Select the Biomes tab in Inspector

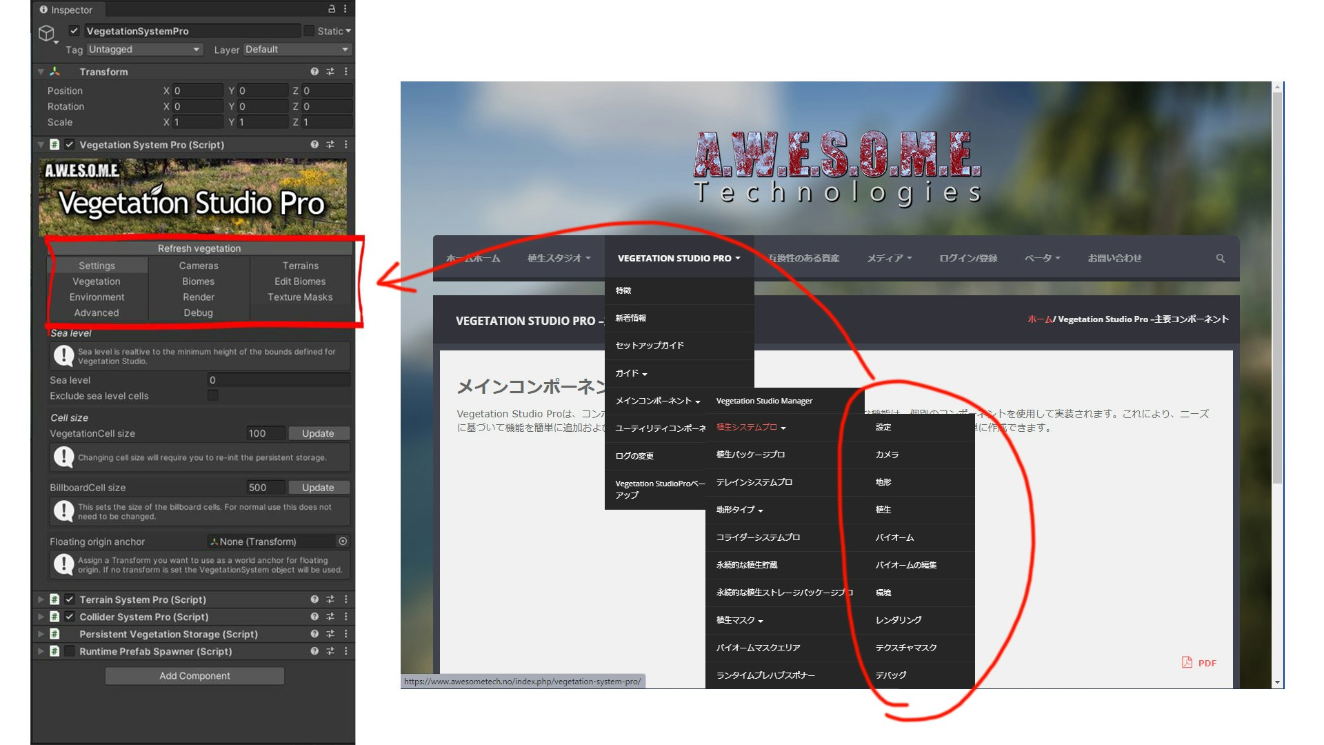198,281
